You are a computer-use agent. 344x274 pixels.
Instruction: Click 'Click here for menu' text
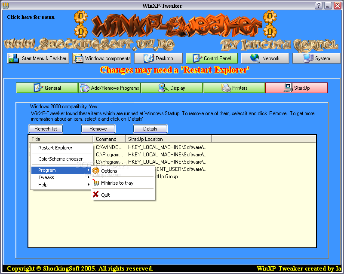[31, 17]
